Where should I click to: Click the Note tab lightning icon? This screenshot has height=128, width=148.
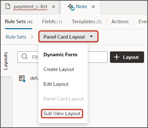click(x=71, y=7)
